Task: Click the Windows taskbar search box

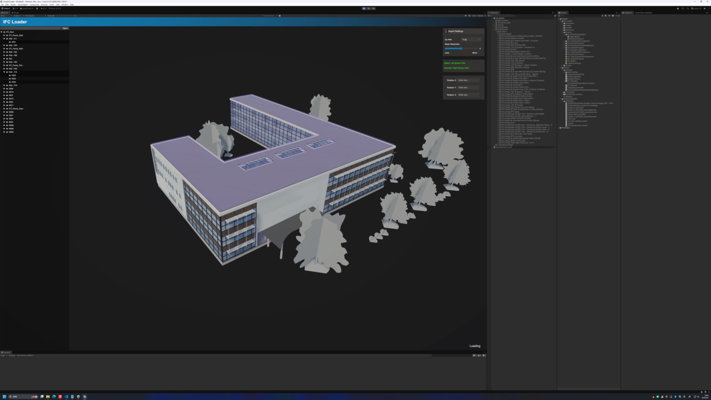Action: [x=24, y=396]
